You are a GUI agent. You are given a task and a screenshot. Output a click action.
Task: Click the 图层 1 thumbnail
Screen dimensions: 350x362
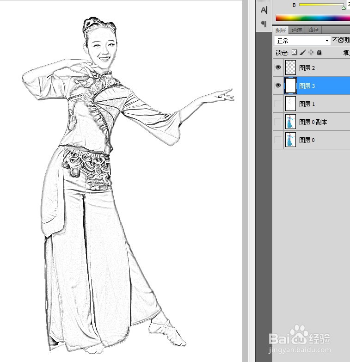(x=290, y=104)
